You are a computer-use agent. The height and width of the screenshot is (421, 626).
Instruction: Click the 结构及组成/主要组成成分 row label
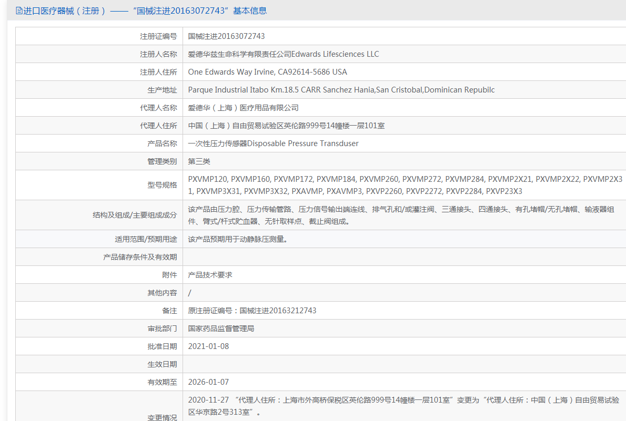135,215
